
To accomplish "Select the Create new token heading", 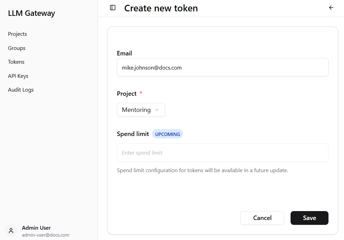I will (x=161, y=8).
